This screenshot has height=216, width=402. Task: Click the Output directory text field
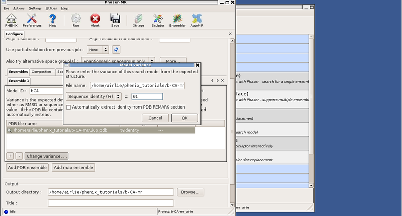[x=111, y=192]
